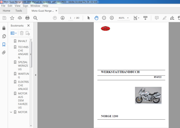Open SPEZIALWERKZEUG bookmark
This screenshot has width=180, height=128.
(23, 66)
